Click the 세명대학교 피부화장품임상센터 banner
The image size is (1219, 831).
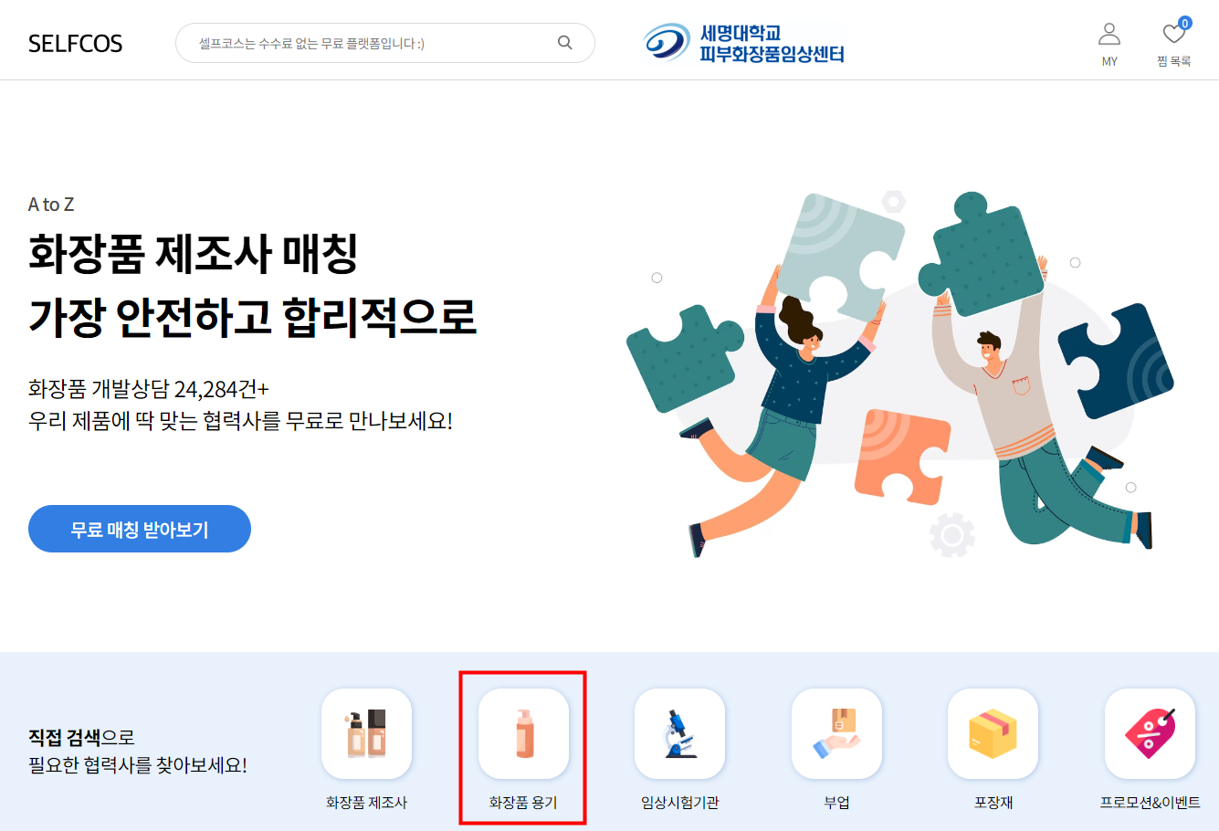(x=743, y=43)
